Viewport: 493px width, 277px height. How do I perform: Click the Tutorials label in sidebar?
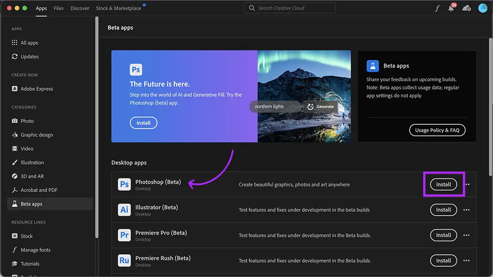tap(30, 263)
